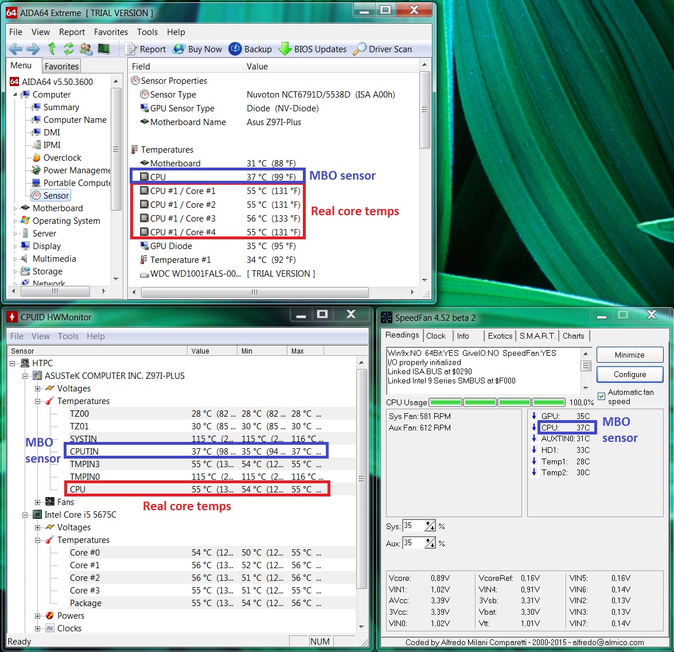Select Summary in the AIDA64 tree

click(56, 107)
